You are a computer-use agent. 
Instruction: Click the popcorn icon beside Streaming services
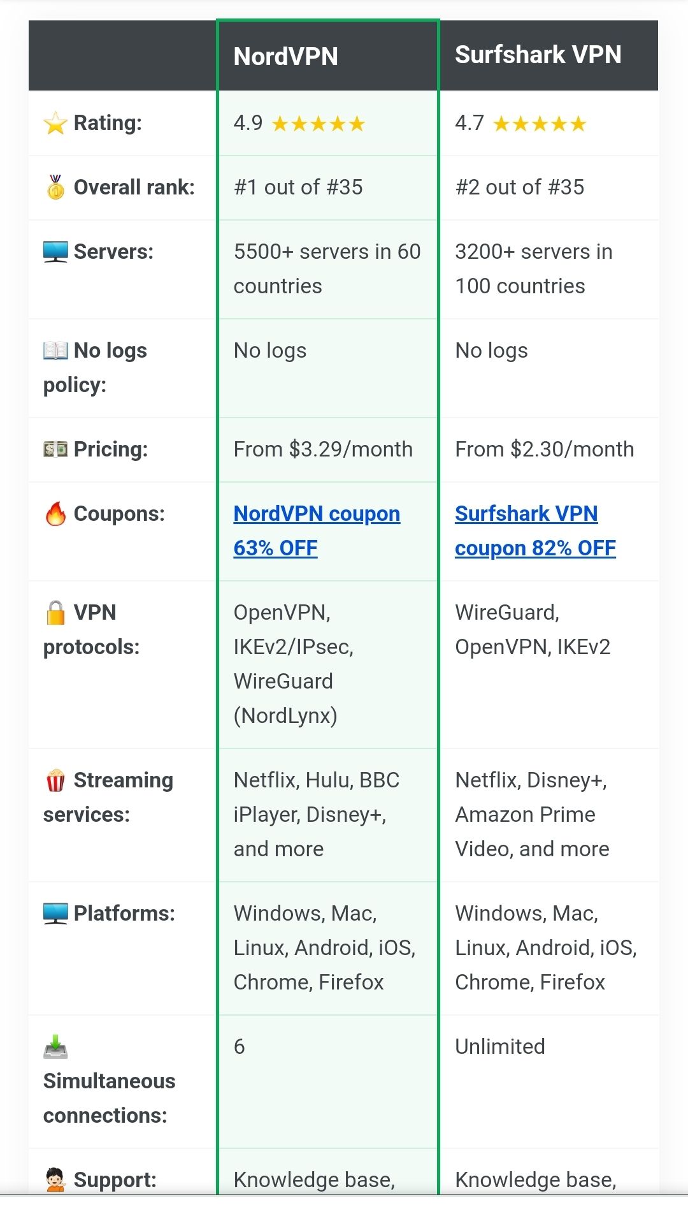pyautogui.click(x=55, y=780)
